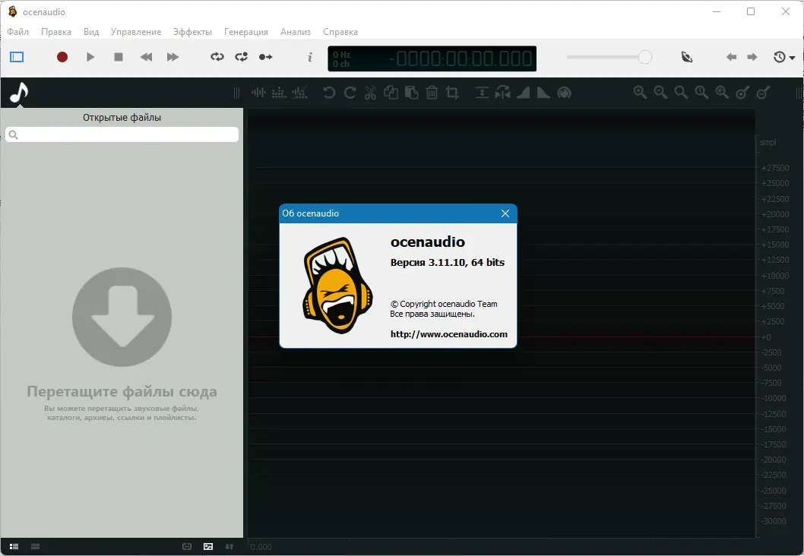Viewport: 804px width, 556px height.
Task: Open the Эффекты menu
Action: [192, 32]
